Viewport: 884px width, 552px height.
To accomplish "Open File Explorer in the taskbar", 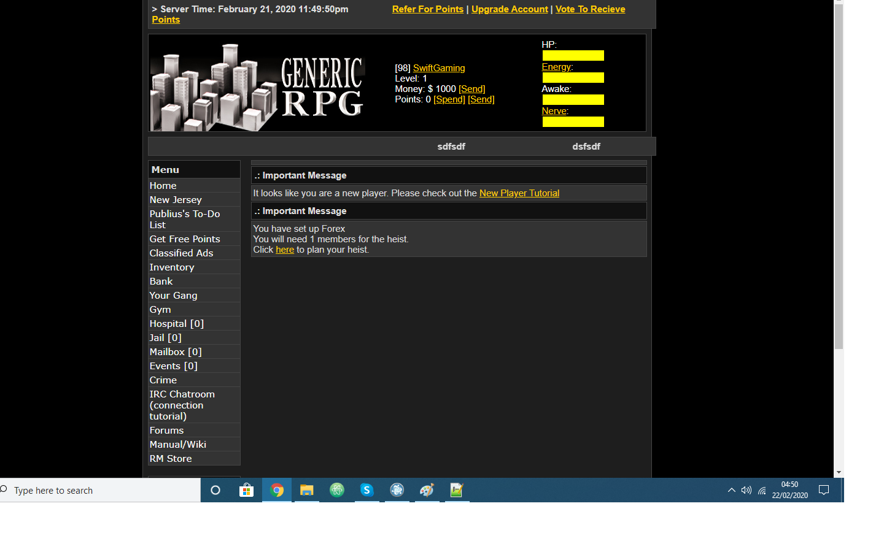I will [x=306, y=490].
